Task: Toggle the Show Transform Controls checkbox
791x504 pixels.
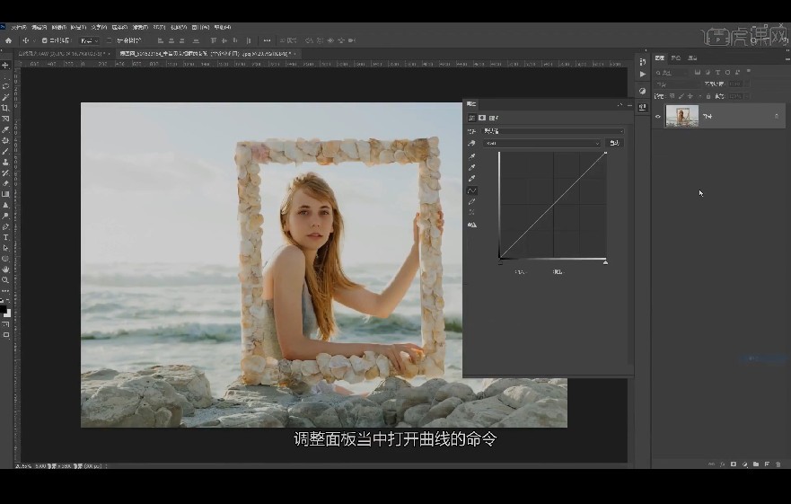Action: (109, 40)
